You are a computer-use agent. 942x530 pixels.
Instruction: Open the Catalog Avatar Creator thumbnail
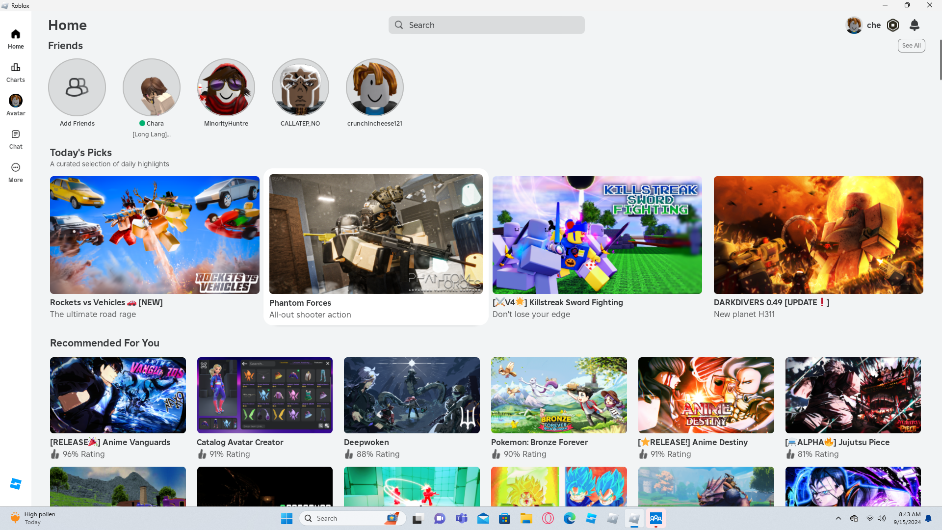(x=265, y=395)
